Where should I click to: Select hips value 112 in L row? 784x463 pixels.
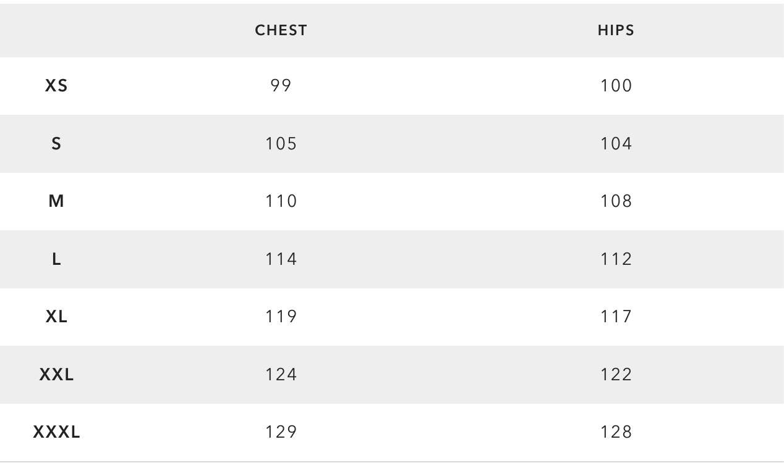[x=616, y=259]
